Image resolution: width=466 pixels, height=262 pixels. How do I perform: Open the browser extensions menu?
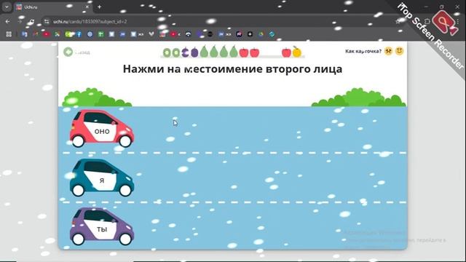tap(427, 21)
